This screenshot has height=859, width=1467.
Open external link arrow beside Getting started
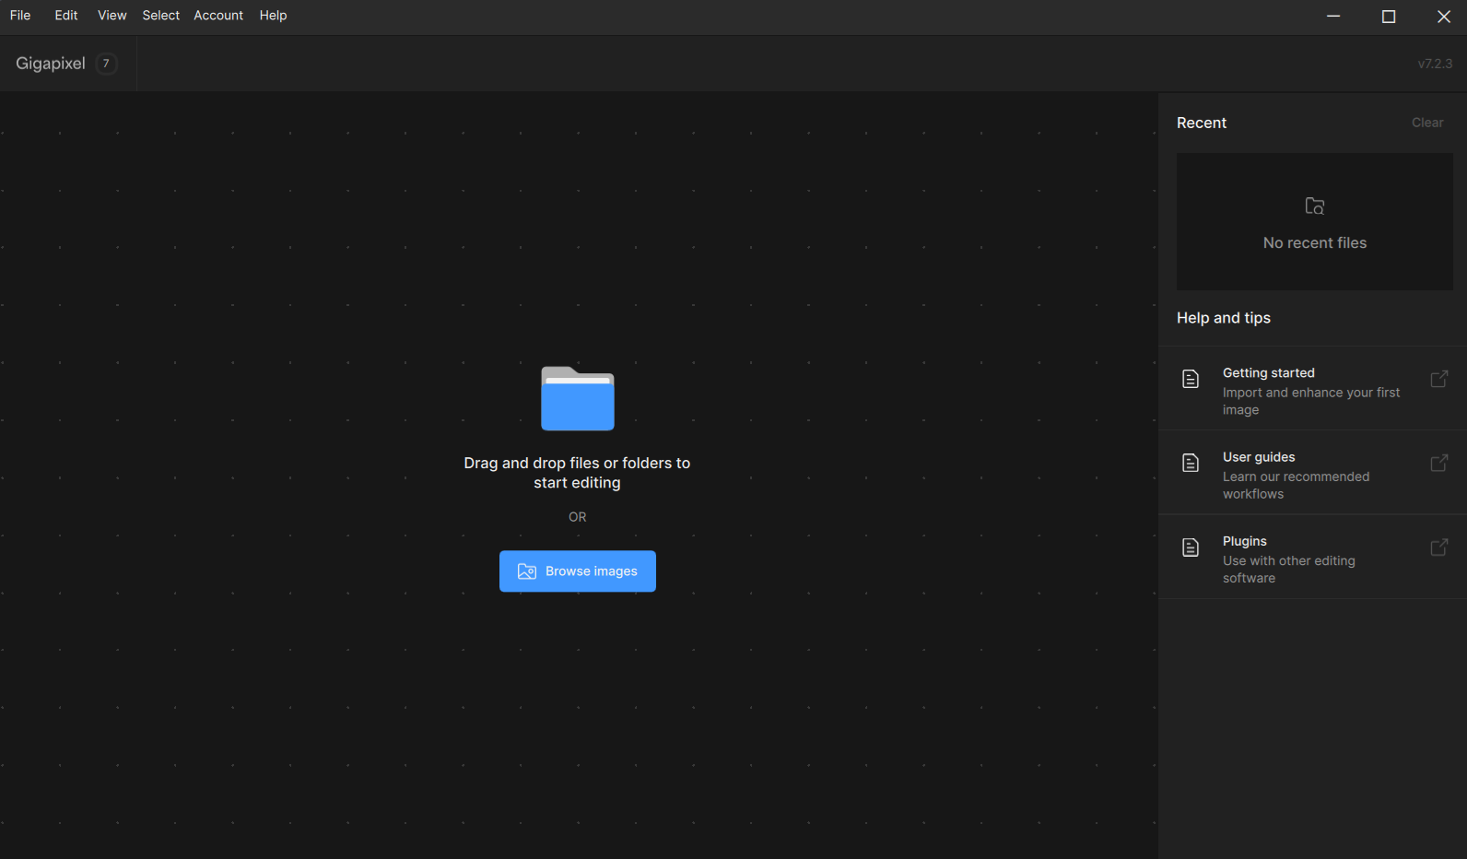1438,379
